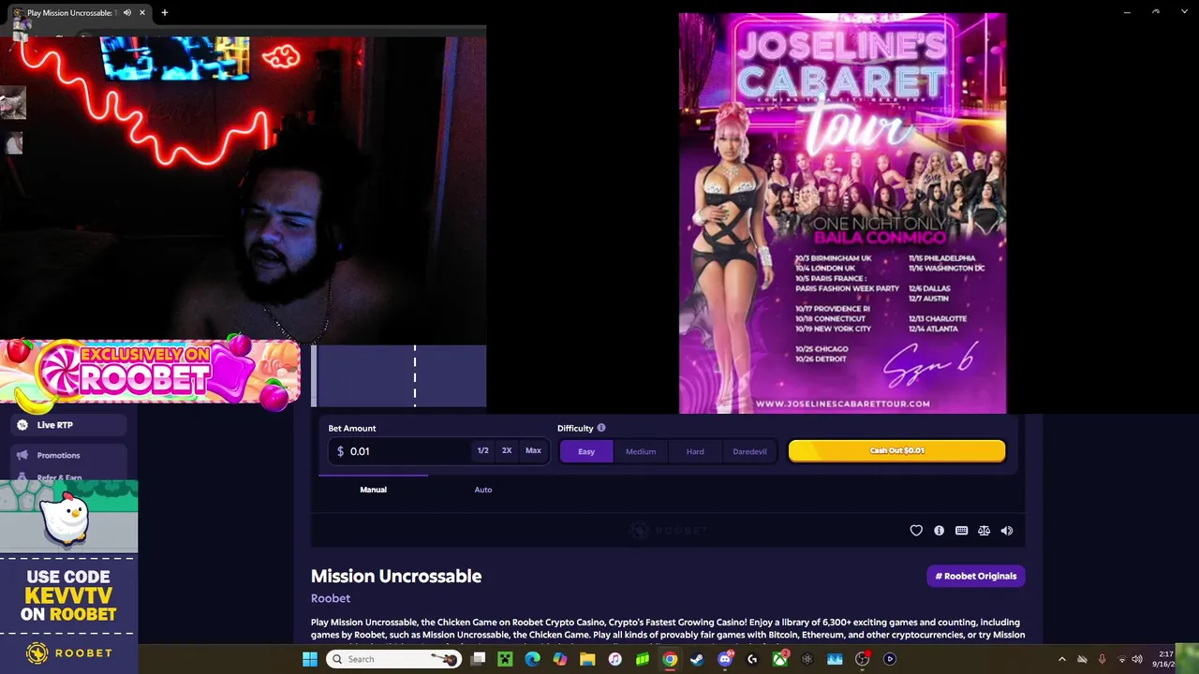
Task: Open the Windows Start menu
Action: coord(310,659)
